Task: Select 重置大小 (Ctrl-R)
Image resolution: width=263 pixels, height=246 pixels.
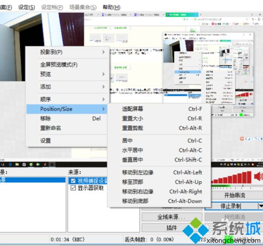Action: tap(159, 119)
